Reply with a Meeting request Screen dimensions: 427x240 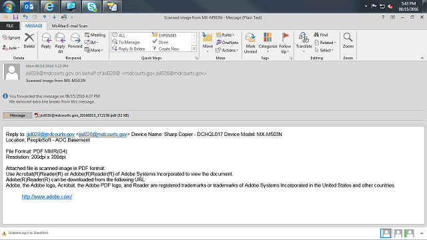pyautogui.click(x=95, y=35)
